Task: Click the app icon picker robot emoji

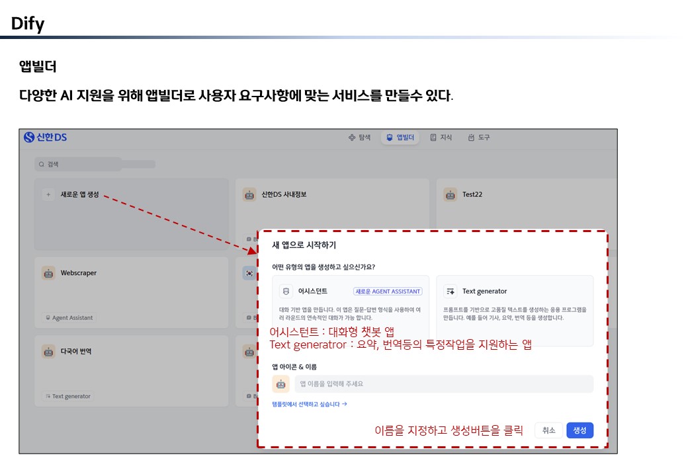Action: point(280,384)
